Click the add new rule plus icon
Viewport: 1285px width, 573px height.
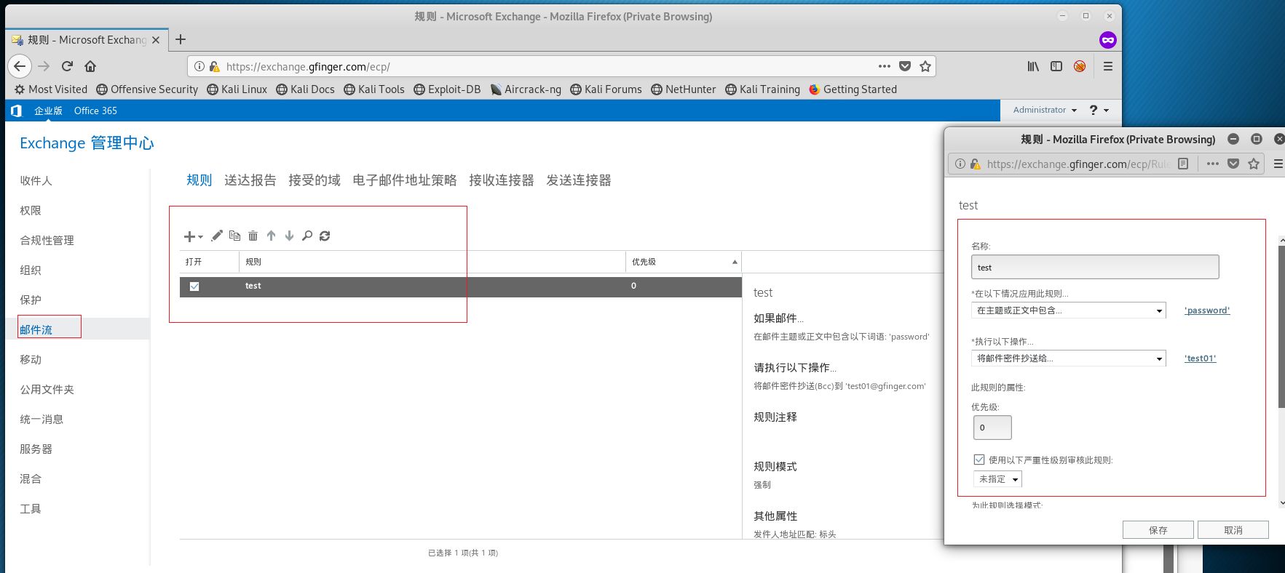click(x=190, y=236)
